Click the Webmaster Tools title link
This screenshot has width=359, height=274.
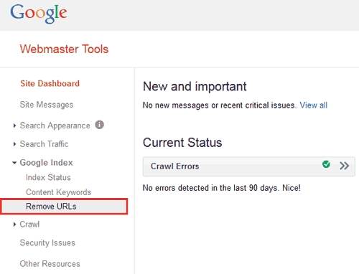[x=64, y=49]
